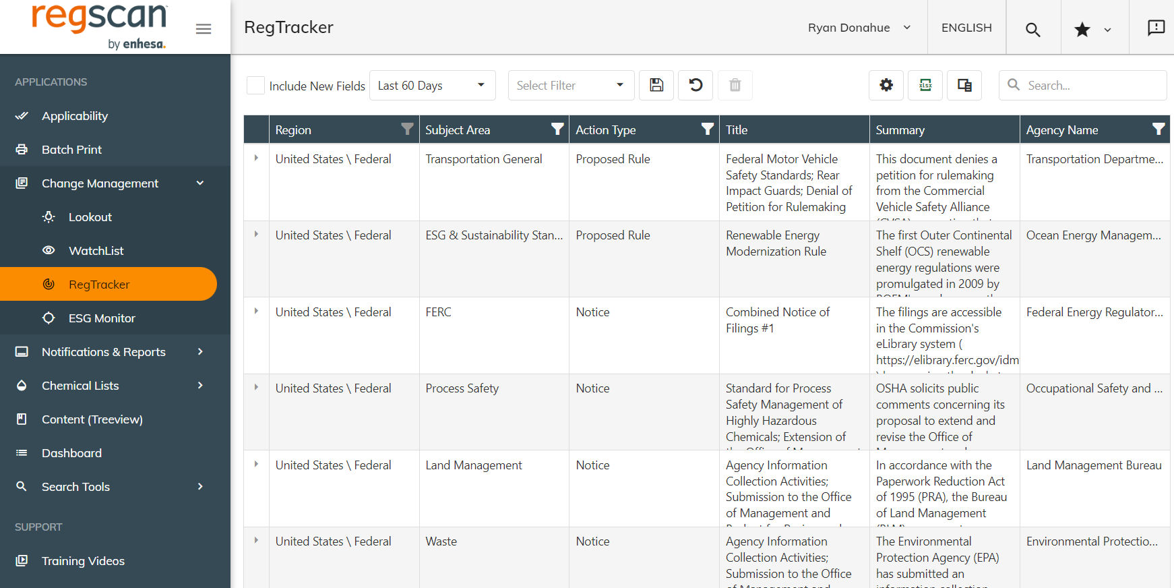The width and height of the screenshot is (1174, 588).
Task: Export results to Excel icon
Action: (x=925, y=85)
